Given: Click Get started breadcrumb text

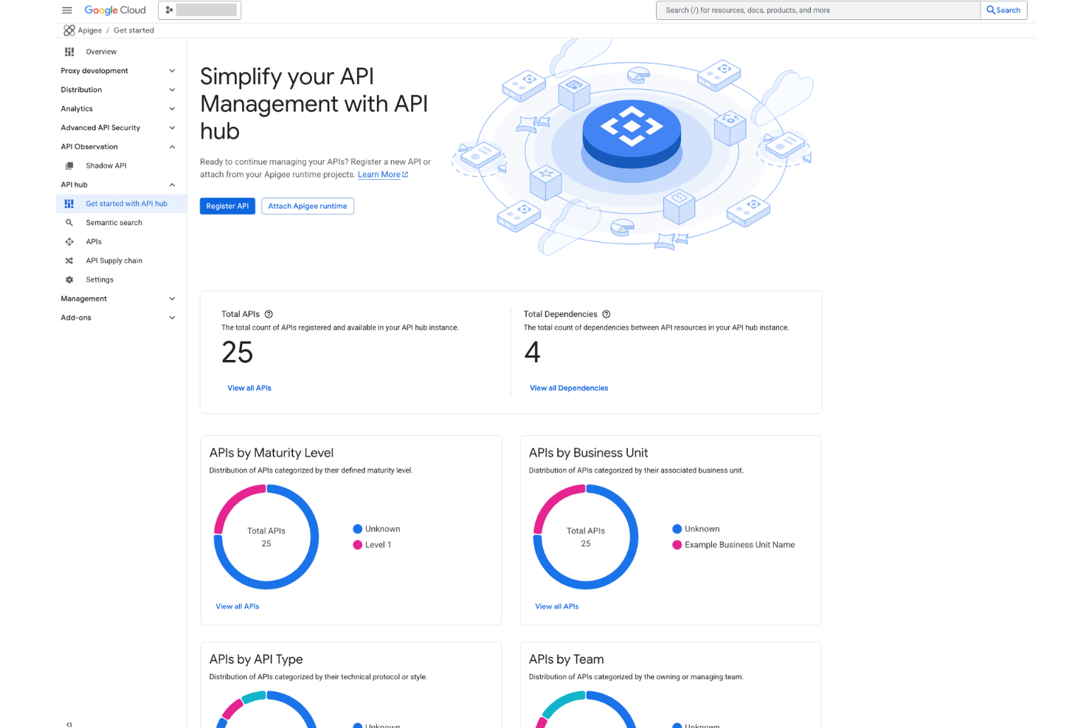Looking at the screenshot, I should tap(134, 30).
